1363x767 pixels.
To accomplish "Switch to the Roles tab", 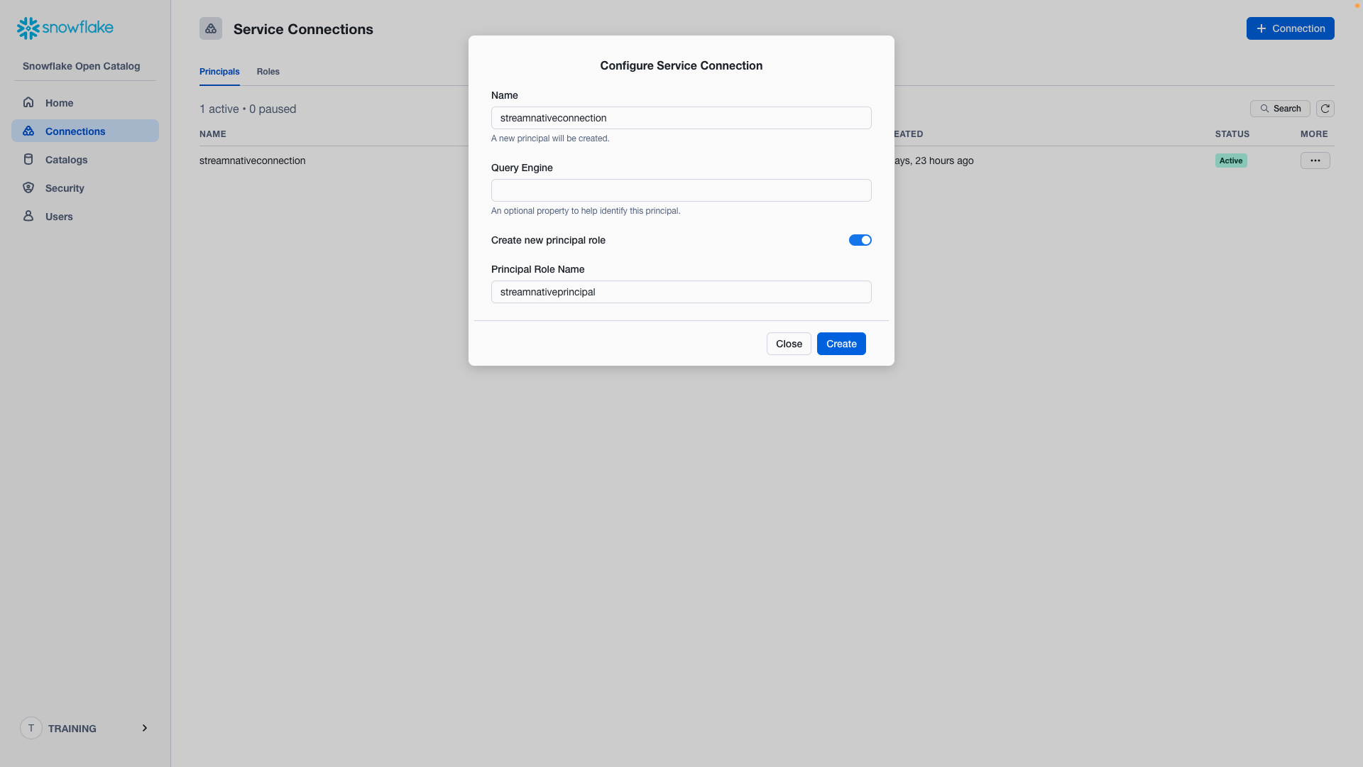I will (x=268, y=71).
